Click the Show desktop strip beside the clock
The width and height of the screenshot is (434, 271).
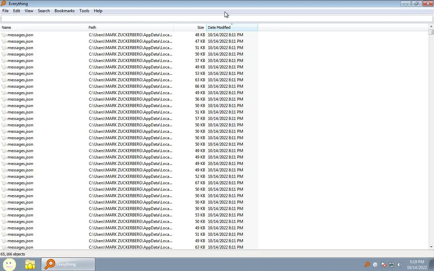click(432, 264)
